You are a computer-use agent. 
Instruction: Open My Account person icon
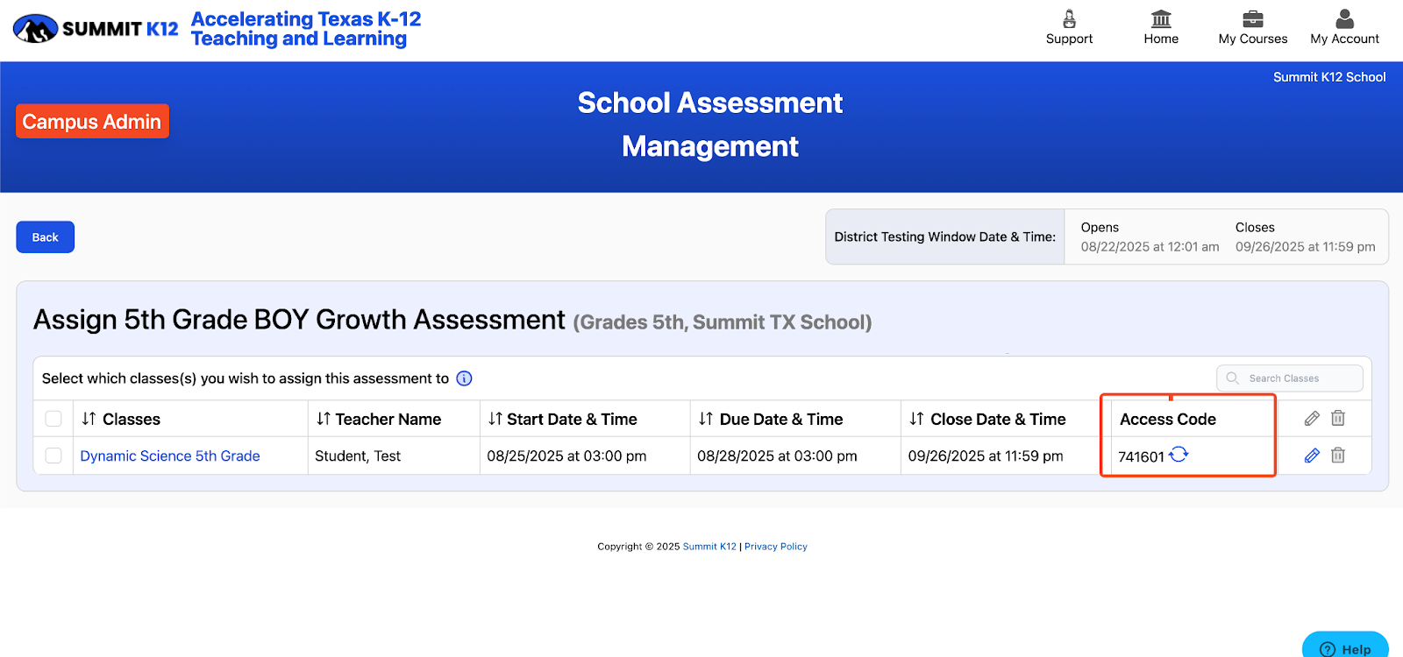tap(1344, 18)
